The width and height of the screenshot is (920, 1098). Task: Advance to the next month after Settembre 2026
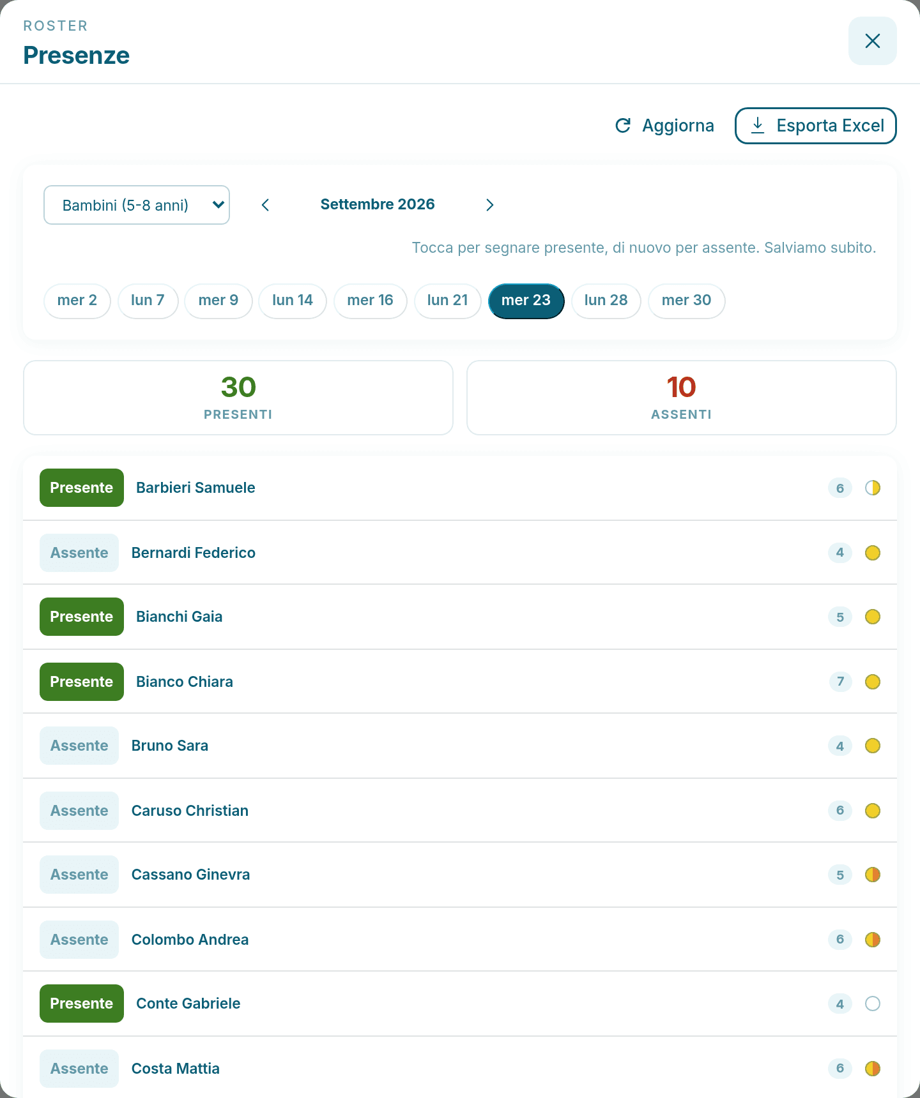[489, 205]
